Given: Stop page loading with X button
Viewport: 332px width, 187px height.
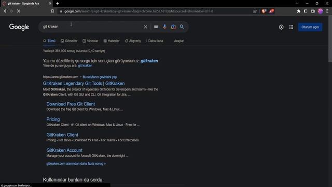Looking at the screenshot, I should 19,11.
